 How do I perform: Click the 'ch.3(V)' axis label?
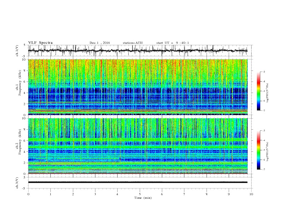[17, 183]
